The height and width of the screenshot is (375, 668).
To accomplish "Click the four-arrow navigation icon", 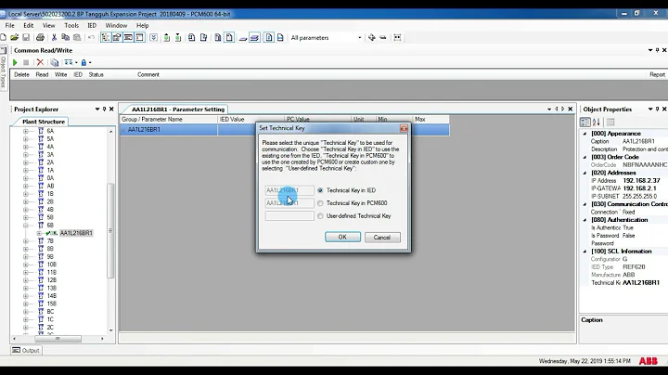I will coord(371,37).
